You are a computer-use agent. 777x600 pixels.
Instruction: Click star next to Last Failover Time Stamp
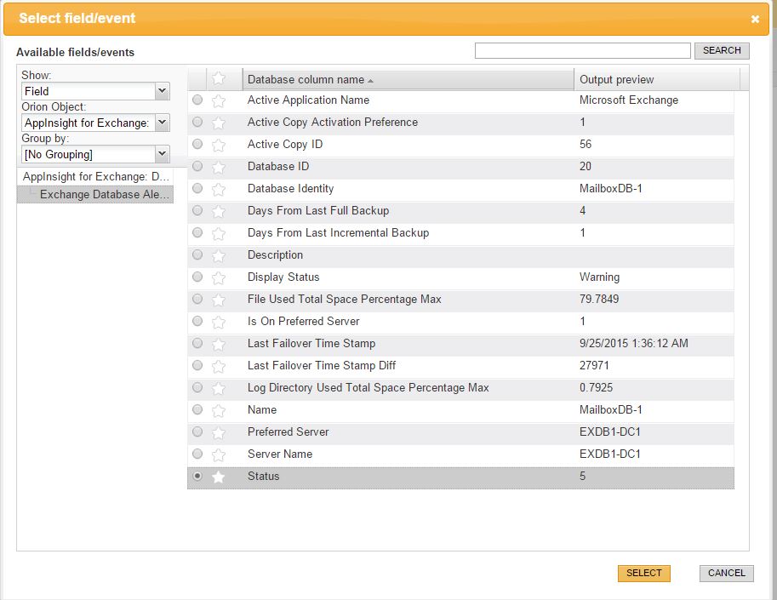point(219,344)
